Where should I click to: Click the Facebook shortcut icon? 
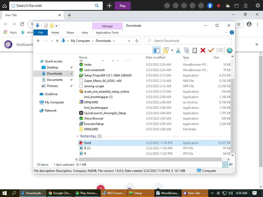click(x=210, y=6)
